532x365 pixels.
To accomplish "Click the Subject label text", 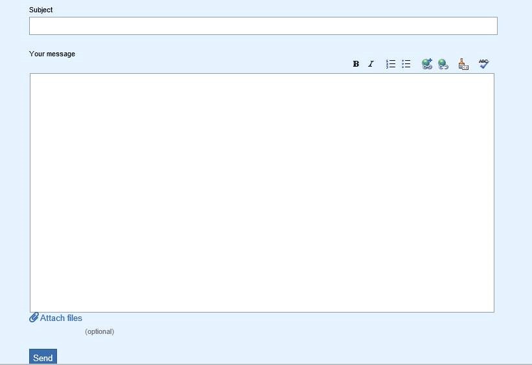I will pos(41,10).
